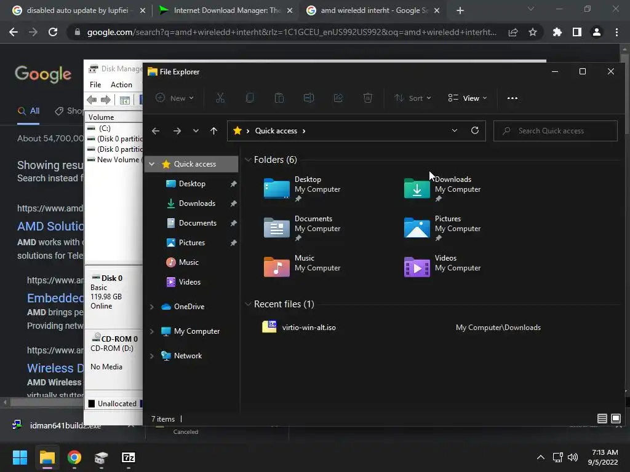Expand the My Computer tree node
630x472 pixels.
click(152, 331)
